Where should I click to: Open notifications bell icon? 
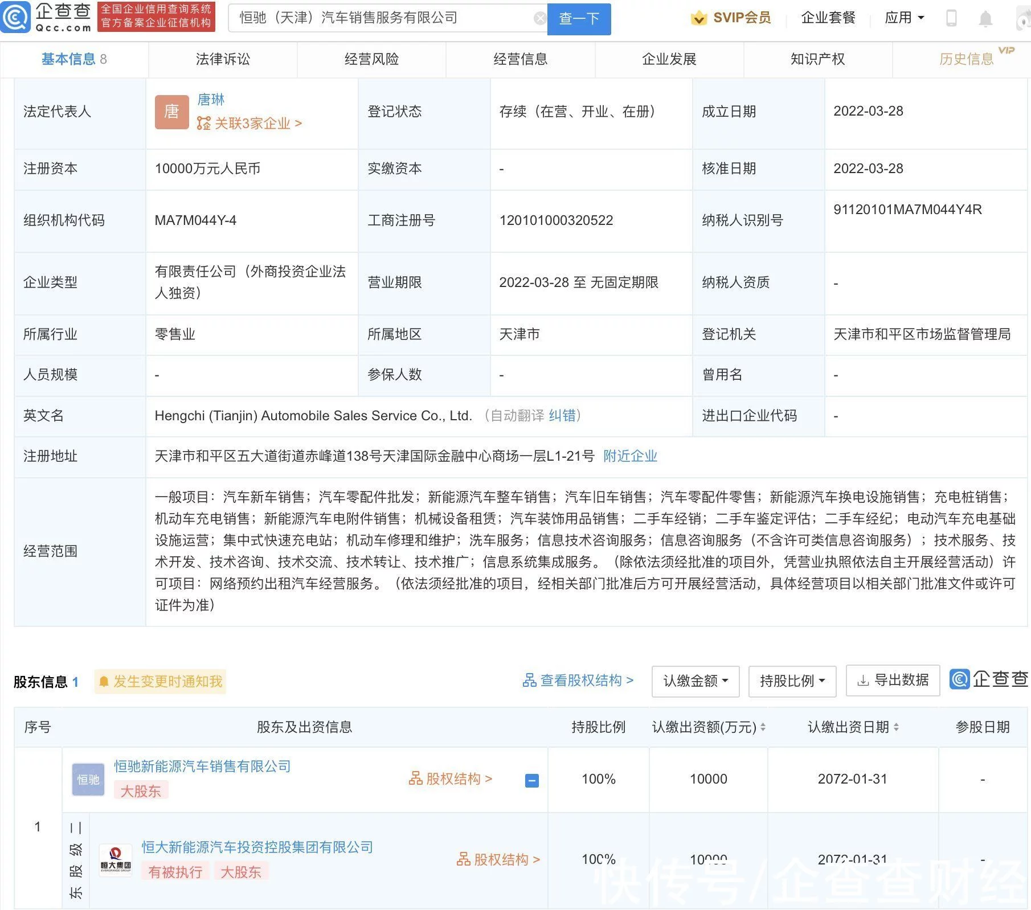tap(985, 19)
